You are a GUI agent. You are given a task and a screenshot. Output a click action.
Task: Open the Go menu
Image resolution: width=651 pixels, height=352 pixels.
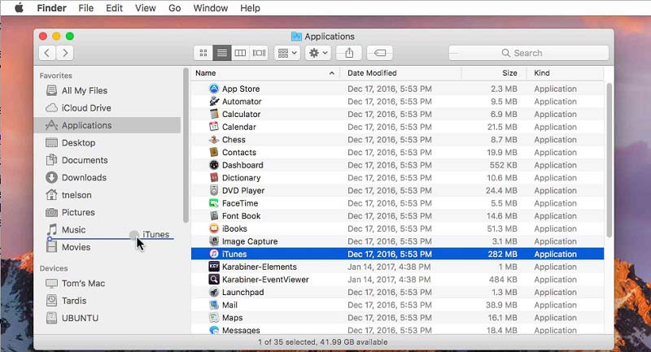[x=174, y=8]
